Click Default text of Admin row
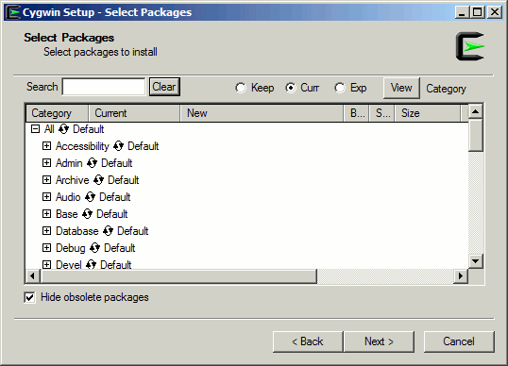This screenshot has width=508, height=366. tap(117, 163)
